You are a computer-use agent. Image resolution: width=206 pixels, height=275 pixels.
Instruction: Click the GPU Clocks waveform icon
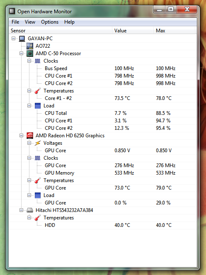(x=38, y=158)
